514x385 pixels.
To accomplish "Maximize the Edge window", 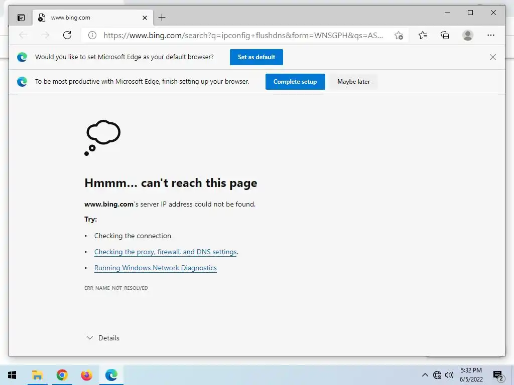I will click(470, 13).
